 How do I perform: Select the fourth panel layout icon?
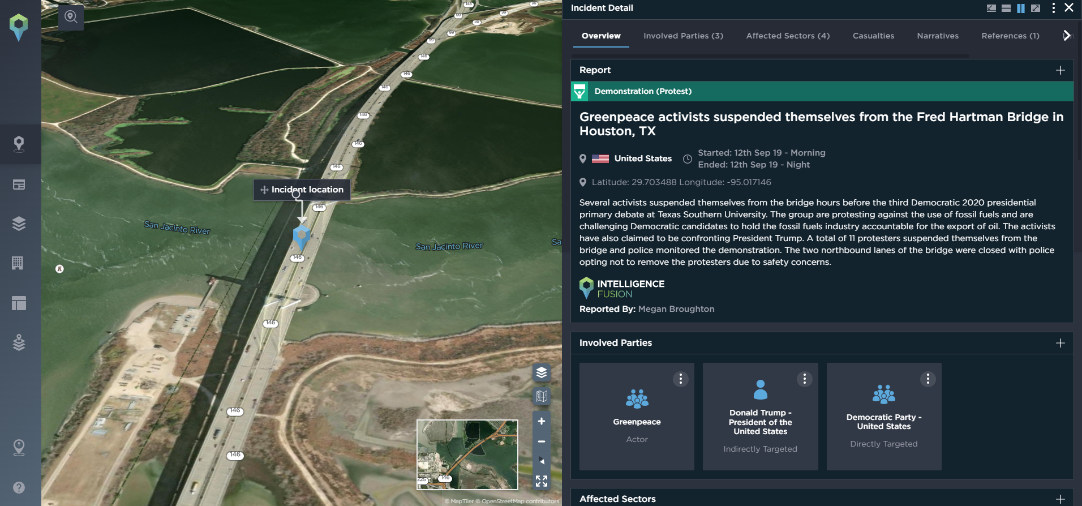pyautogui.click(x=1036, y=8)
